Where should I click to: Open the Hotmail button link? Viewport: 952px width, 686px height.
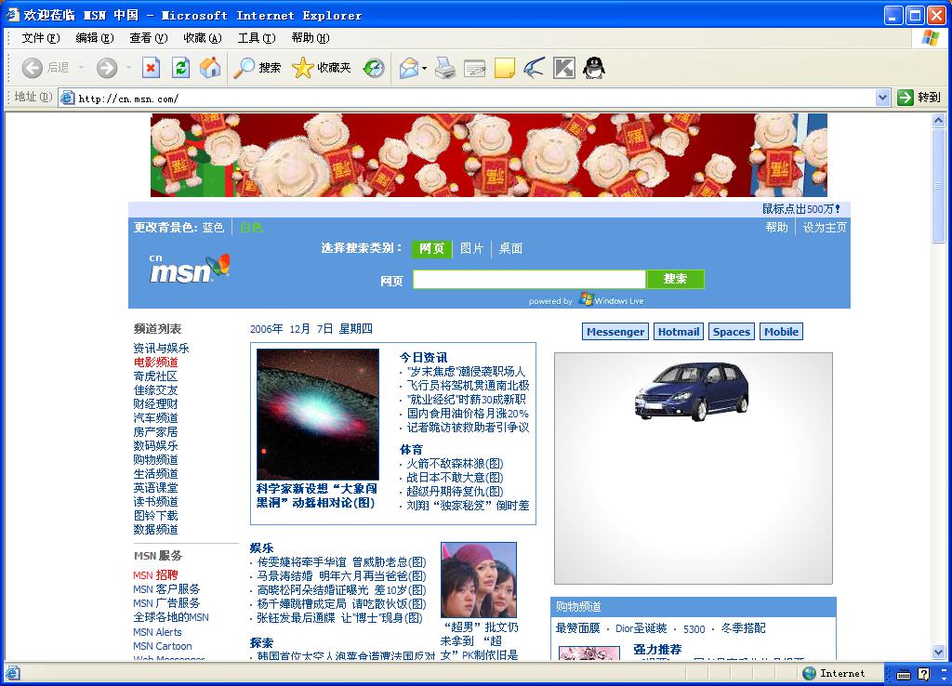click(x=679, y=332)
